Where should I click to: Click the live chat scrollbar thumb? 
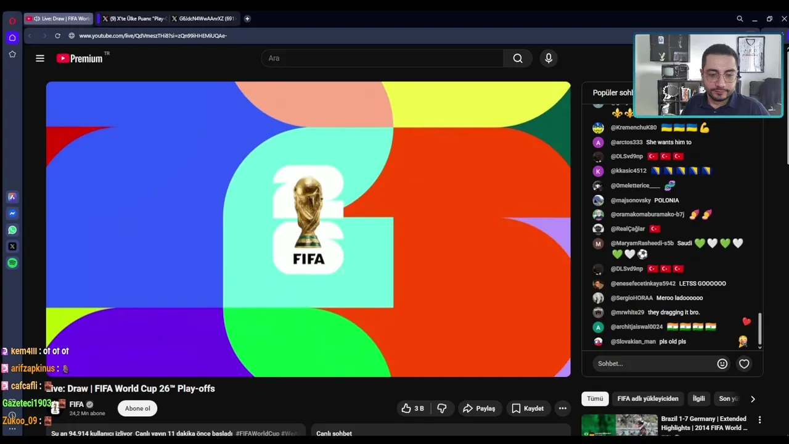pyautogui.click(x=760, y=329)
